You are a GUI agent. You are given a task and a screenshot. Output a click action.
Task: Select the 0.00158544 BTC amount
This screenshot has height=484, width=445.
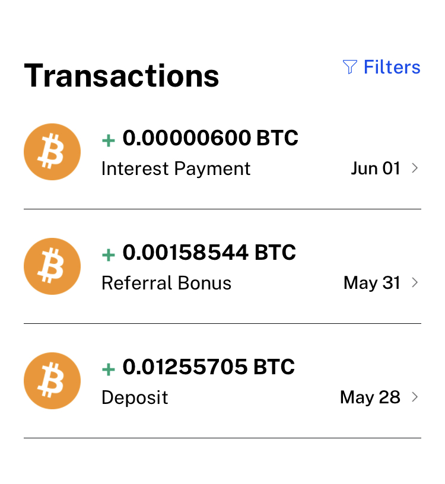209,253
